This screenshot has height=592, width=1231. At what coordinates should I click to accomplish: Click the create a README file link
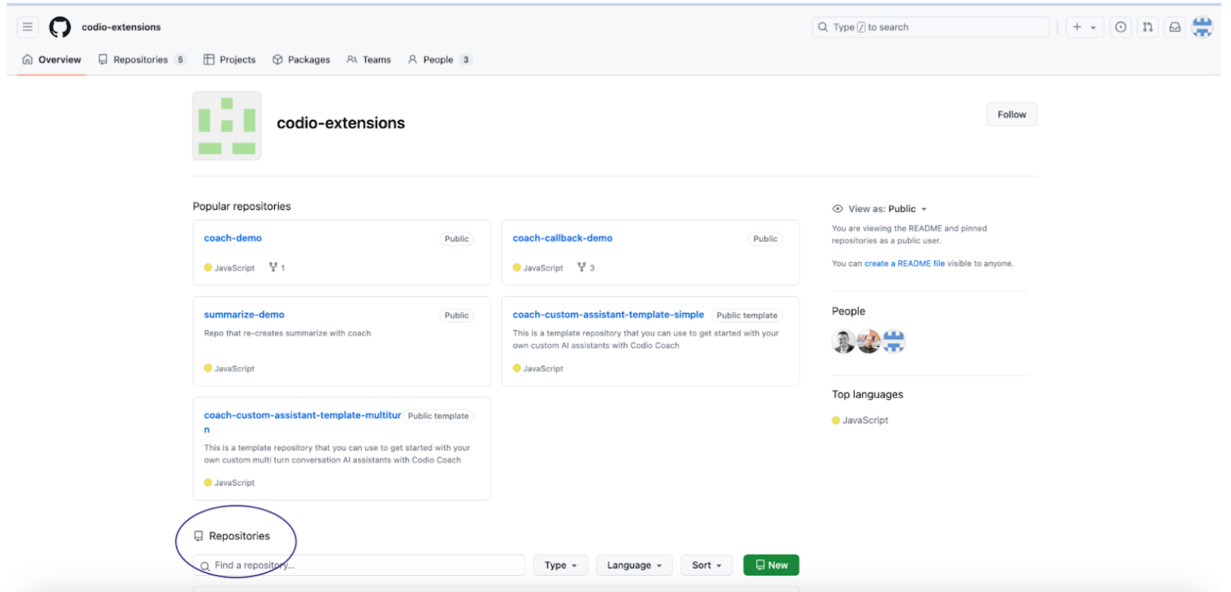point(904,264)
